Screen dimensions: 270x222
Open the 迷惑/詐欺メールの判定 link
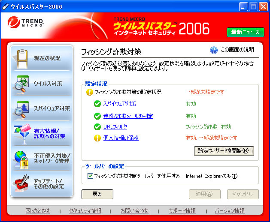point(128,116)
